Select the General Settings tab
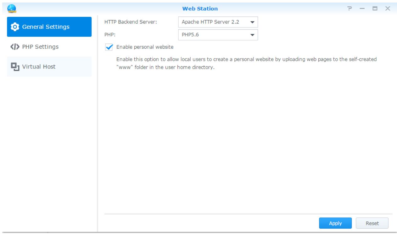Viewport: 397px width, 234px height. (49, 27)
